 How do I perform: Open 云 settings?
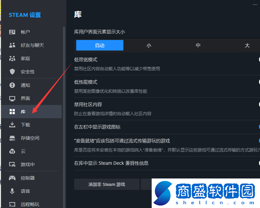point(32,152)
